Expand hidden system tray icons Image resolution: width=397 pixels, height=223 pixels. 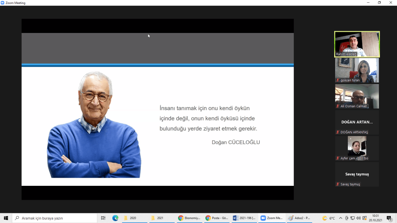(x=341, y=218)
